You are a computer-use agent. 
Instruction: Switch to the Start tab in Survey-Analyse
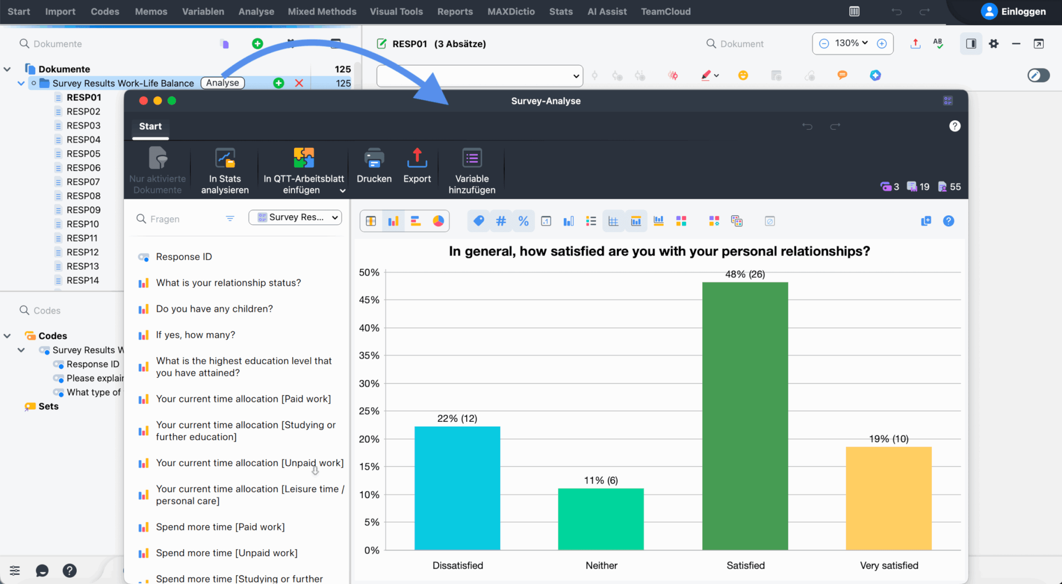pos(150,126)
